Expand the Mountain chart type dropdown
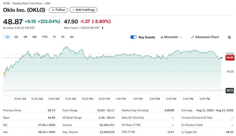 [x=171, y=37]
